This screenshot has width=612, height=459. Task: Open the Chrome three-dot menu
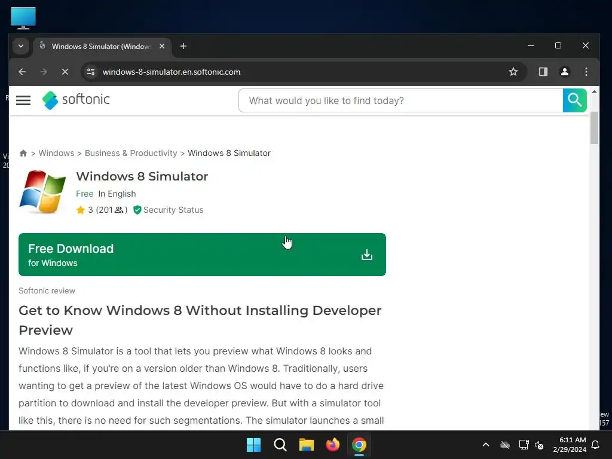pos(586,72)
